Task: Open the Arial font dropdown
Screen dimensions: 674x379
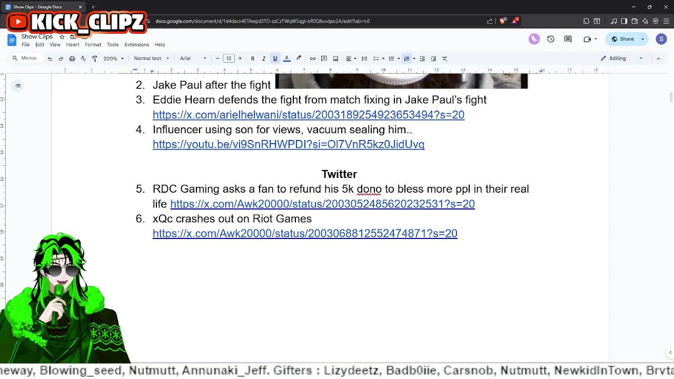Action: (x=193, y=58)
